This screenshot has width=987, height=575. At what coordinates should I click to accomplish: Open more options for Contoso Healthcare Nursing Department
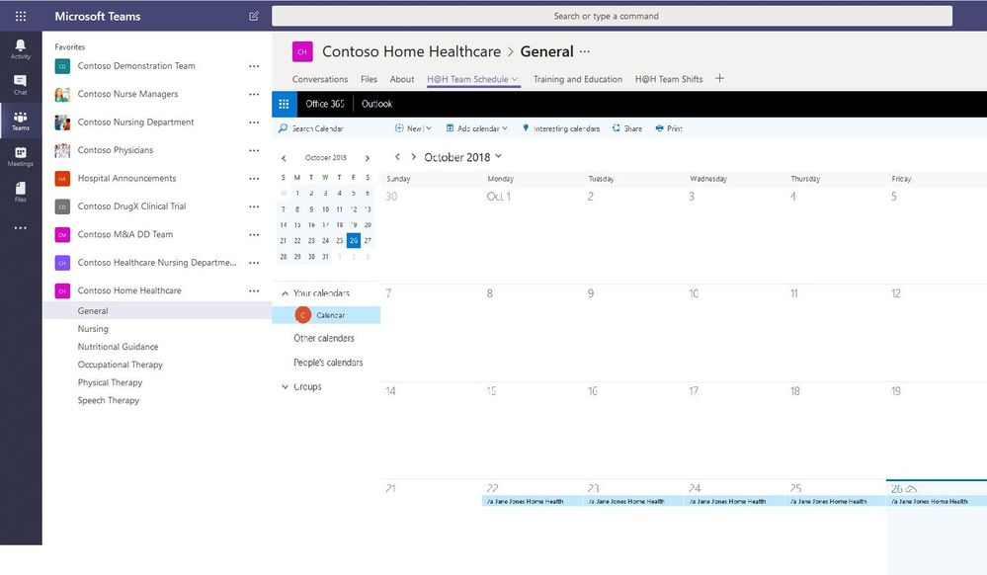click(254, 263)
